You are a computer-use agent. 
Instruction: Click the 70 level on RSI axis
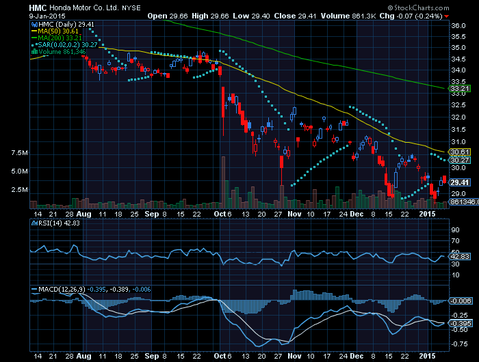pos(455,241)
